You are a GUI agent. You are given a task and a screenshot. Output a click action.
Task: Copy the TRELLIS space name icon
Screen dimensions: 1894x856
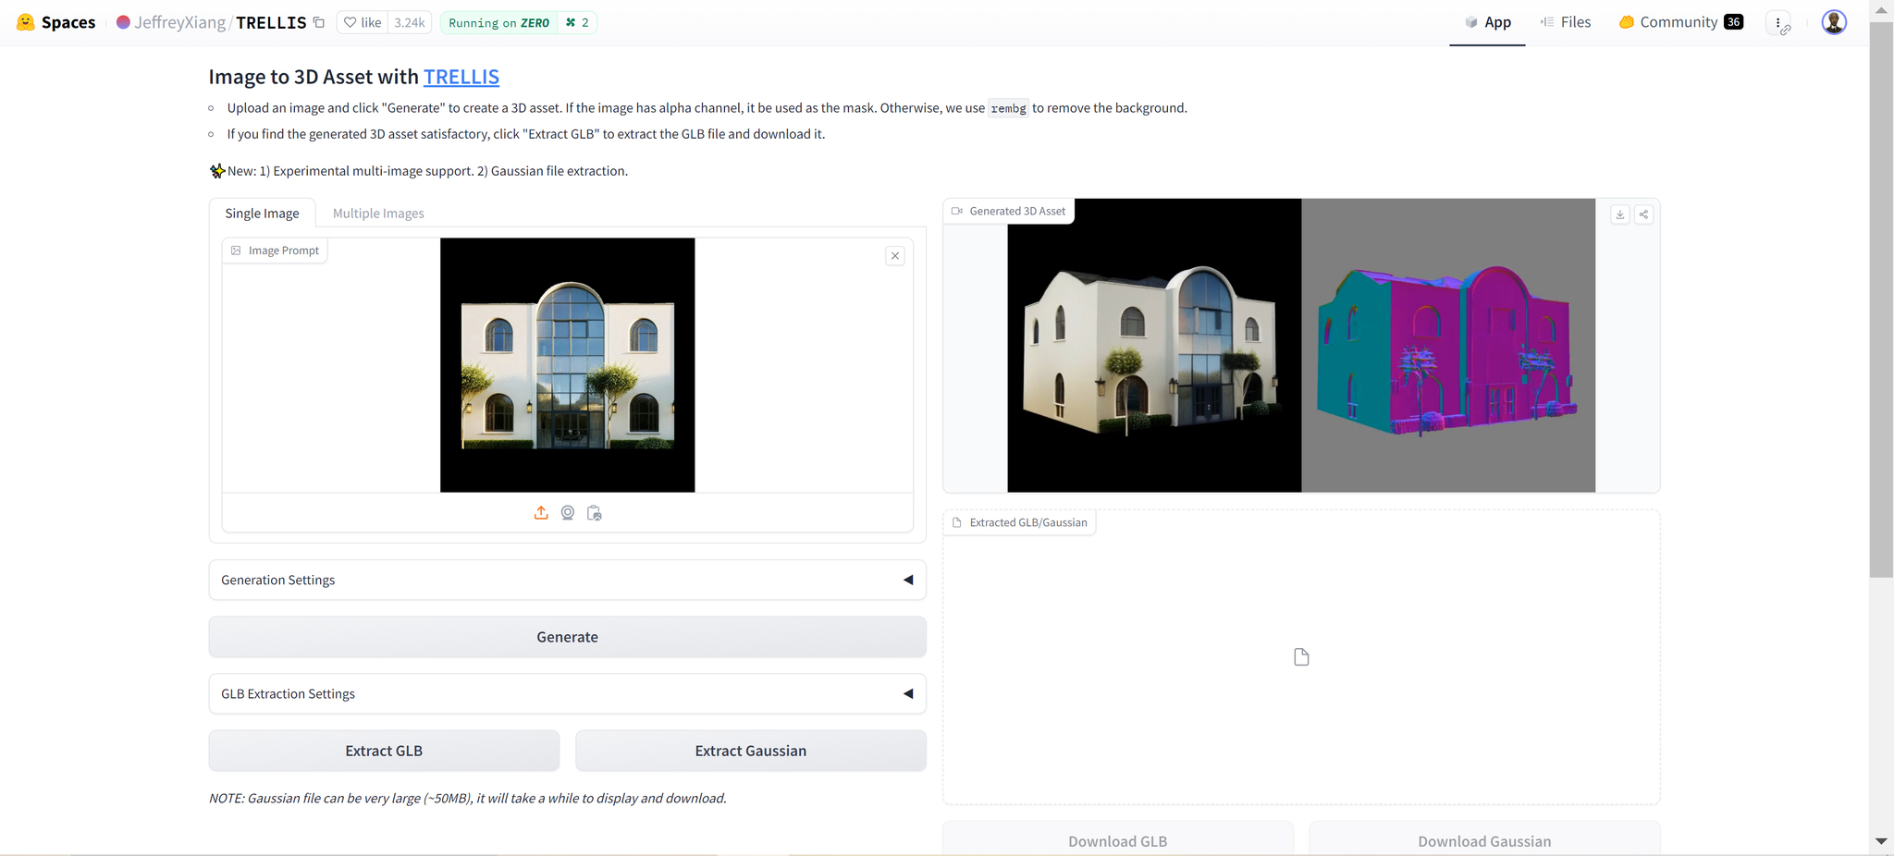pos(319,22)
